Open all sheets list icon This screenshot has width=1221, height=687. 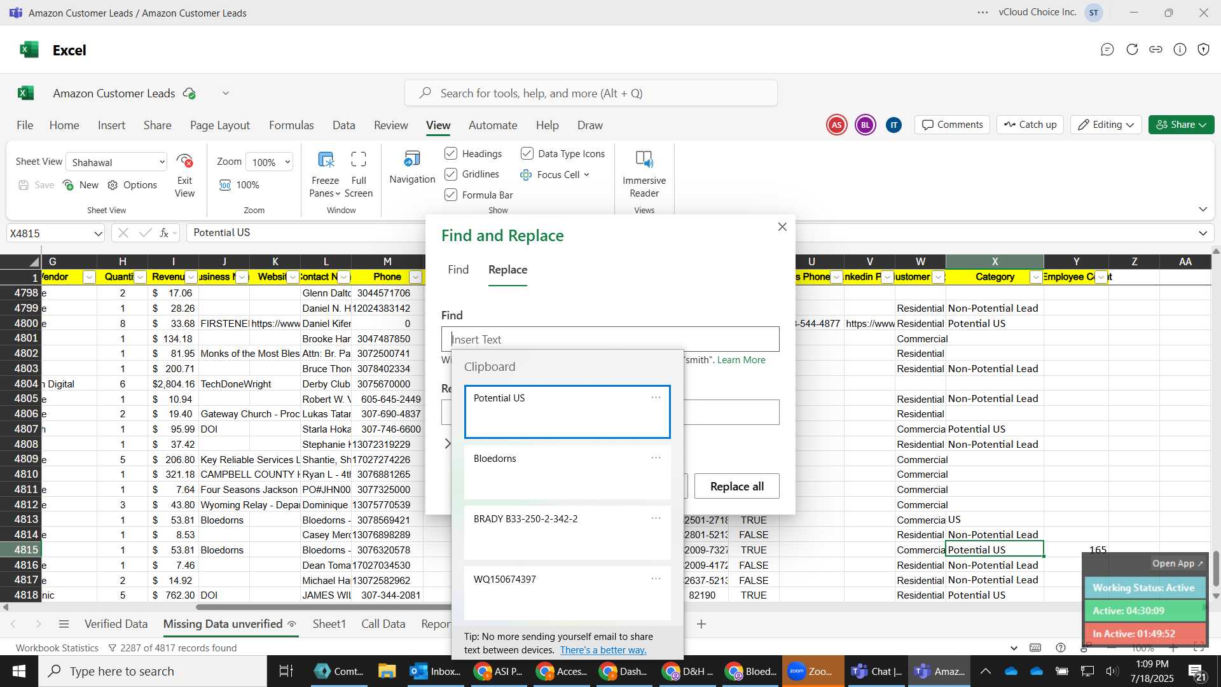pos(64,624)
